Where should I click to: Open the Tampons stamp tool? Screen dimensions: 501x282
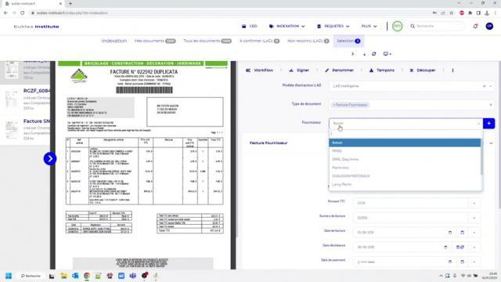coord(382,70)
